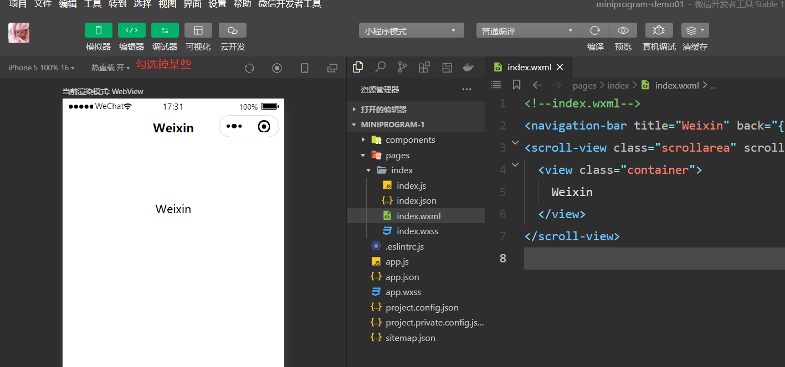The width and height of the screenshot is (785, 367).
Task: Click the 真机调试 bug icon
Action: click(659, 30)
